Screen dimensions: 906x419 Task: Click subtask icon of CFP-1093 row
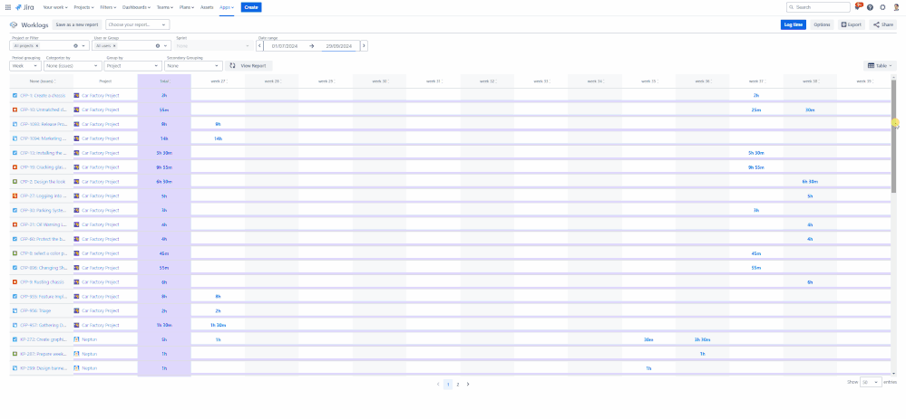[15, 124]
